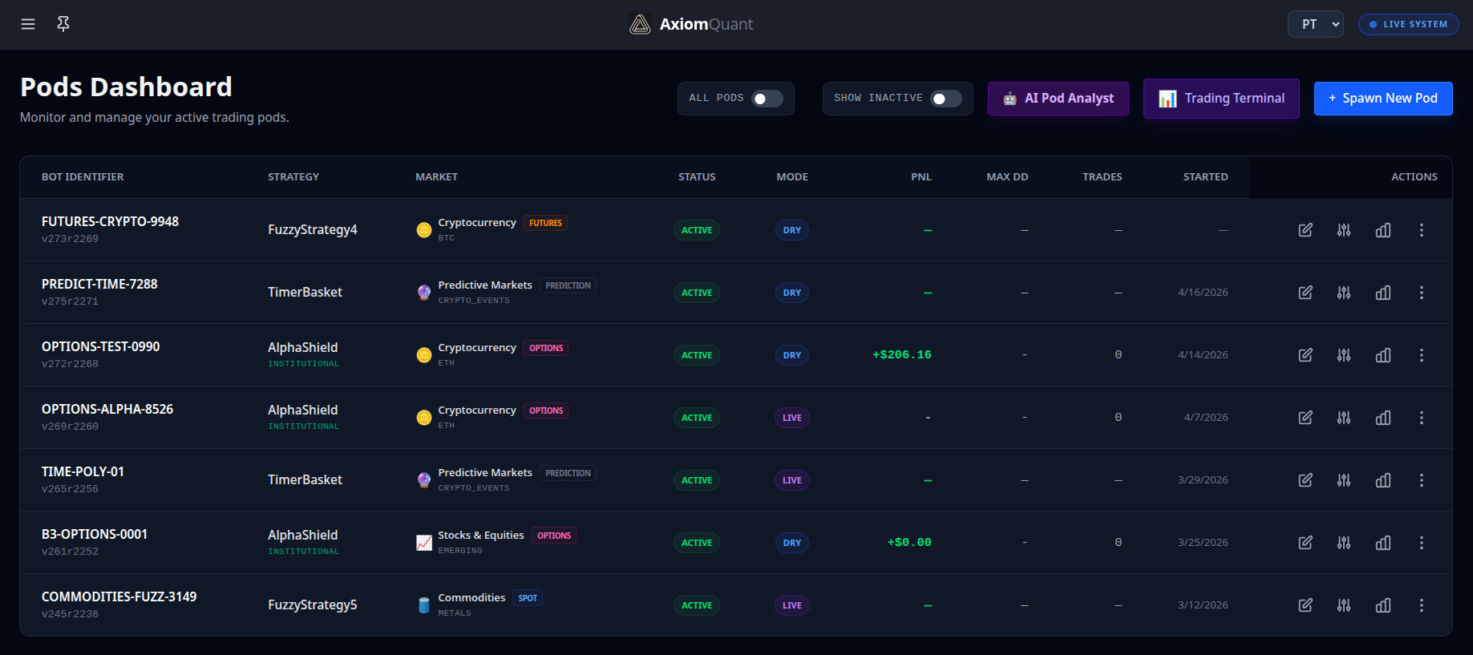Open settings sliders for PREDICT-TIME-7288
The image size is (1473, 655).
(1344, 293)
